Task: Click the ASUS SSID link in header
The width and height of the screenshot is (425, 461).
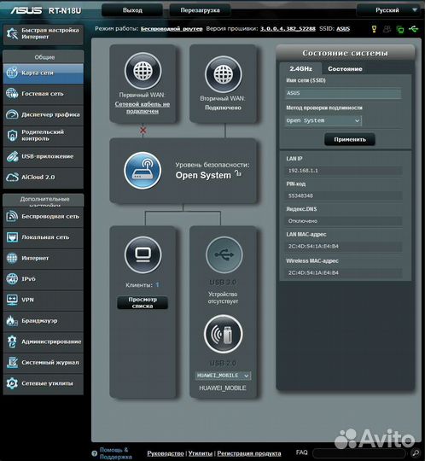Action: pyautogui.click(x=343, y=29)
